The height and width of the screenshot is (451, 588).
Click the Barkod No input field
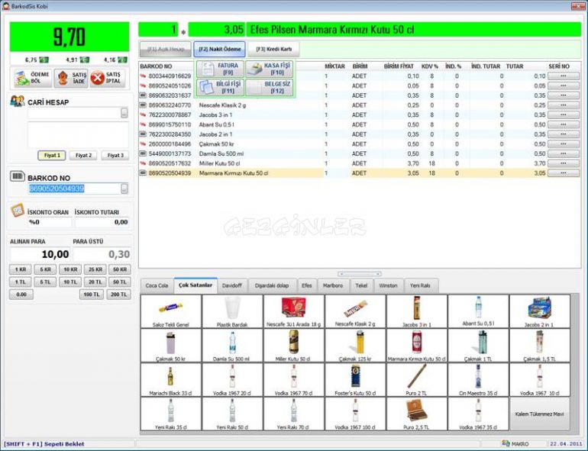[74, 188]
